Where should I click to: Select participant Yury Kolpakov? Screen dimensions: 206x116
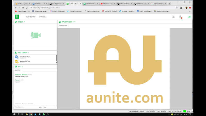25,56
